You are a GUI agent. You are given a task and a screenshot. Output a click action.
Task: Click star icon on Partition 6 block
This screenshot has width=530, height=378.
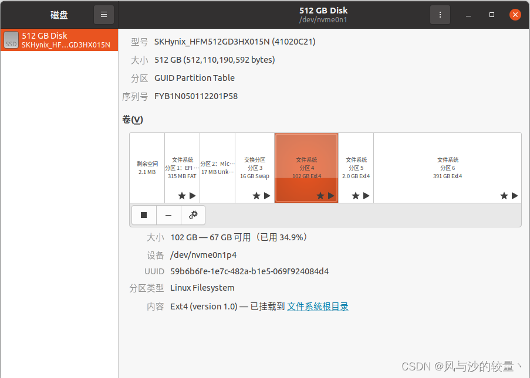504,196
